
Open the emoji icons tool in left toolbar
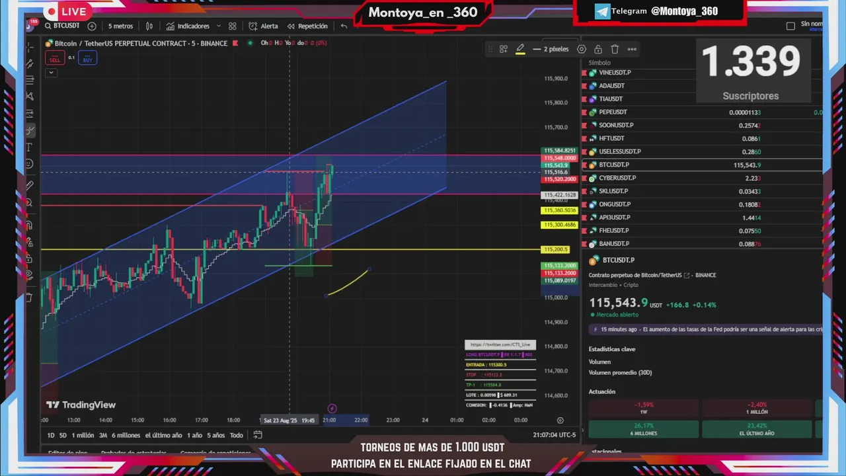(29, 163)
